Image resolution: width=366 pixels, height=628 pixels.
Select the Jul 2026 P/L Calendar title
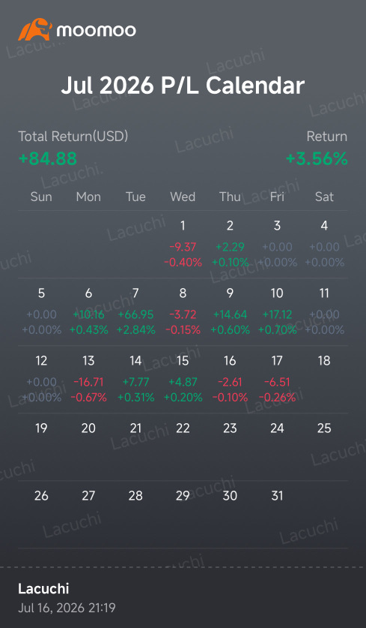coord(183,86)
